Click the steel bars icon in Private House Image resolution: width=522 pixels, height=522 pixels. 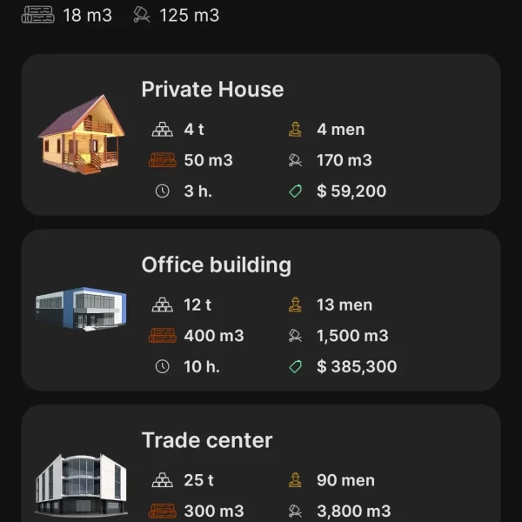click(162, 130)
